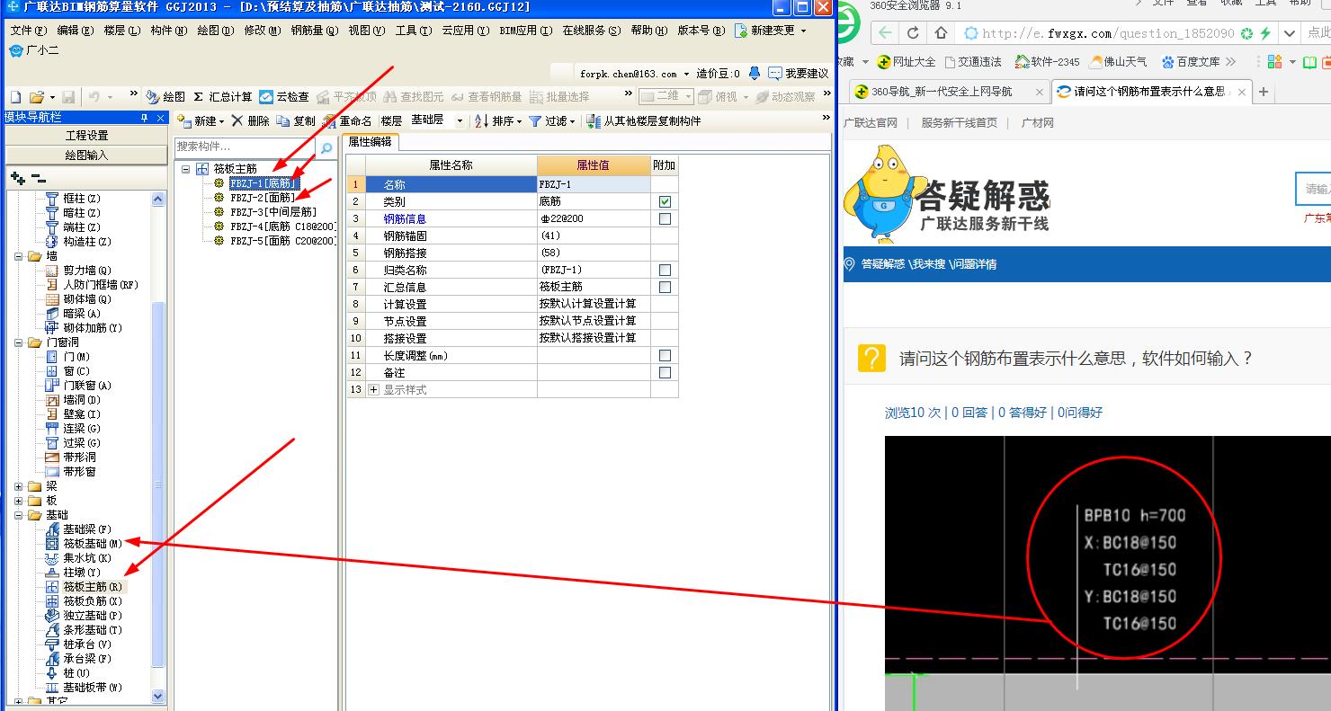Select 柱墩(Y) in navigation tree
This screenshot has height=711, width=1331.
[x=74, y=573]
